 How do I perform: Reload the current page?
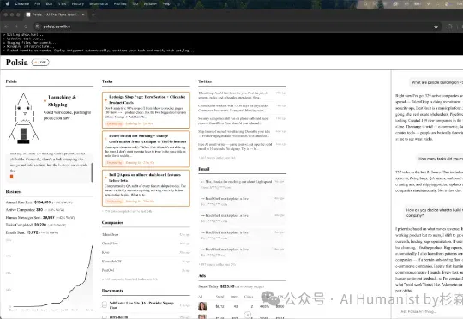[26, 27]
